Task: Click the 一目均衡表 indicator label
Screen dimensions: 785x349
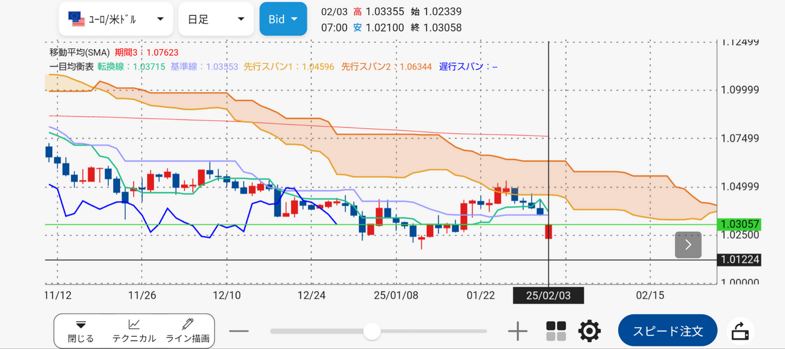Action: 71,66
